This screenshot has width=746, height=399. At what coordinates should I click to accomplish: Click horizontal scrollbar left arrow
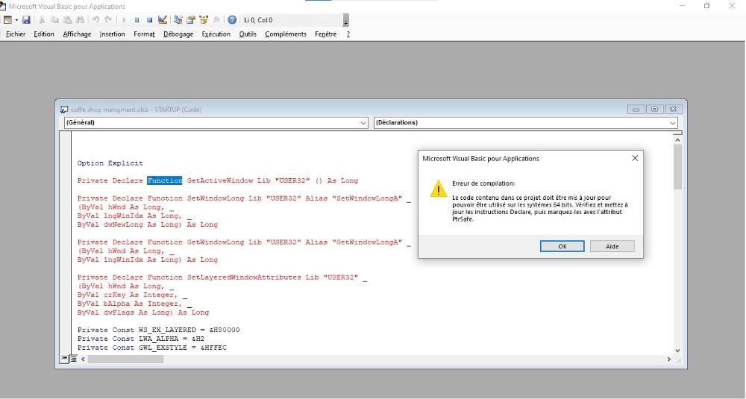pos(83,359)
